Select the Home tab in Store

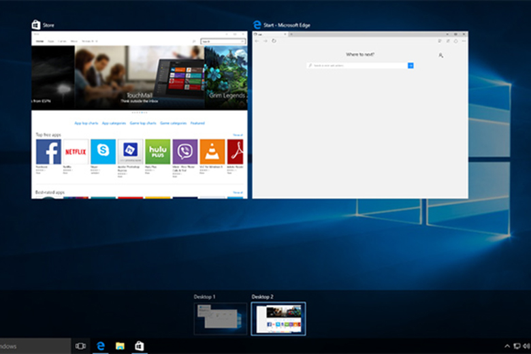pos(39,42)
